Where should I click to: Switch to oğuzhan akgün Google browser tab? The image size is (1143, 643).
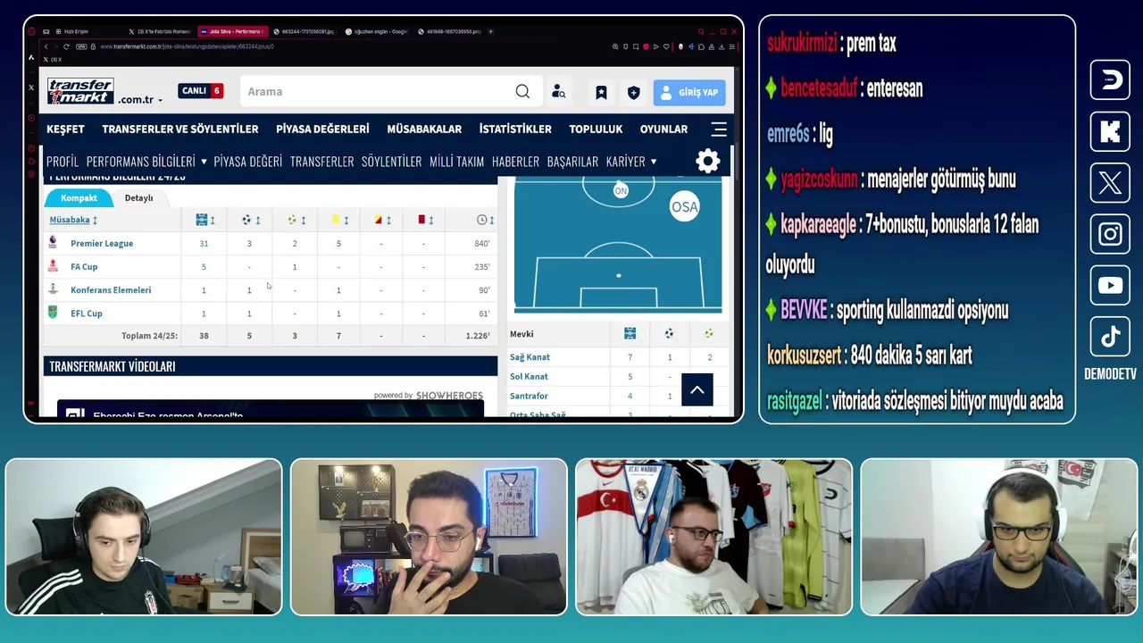pos(375,31)
